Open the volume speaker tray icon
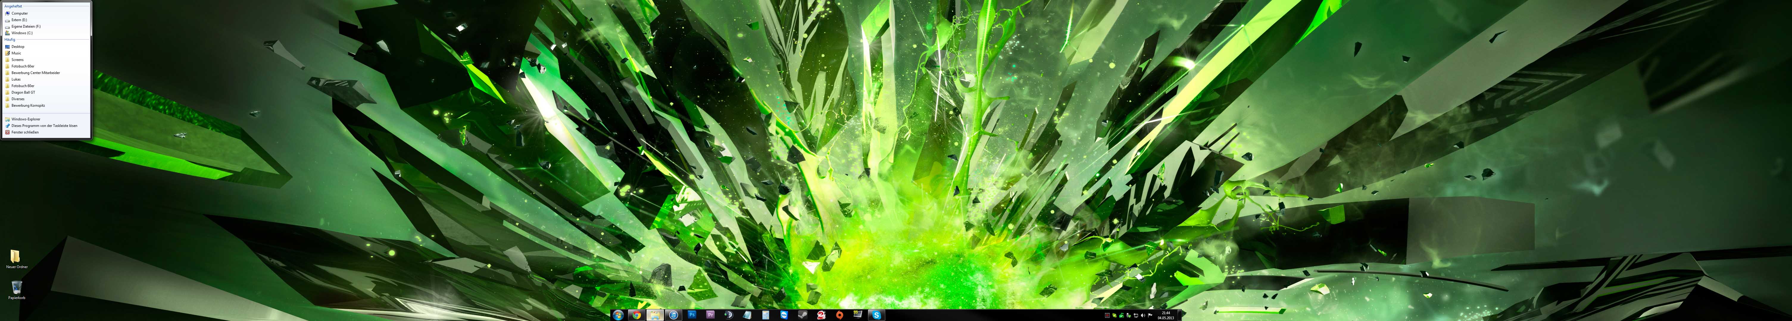 coord(1143,315)
